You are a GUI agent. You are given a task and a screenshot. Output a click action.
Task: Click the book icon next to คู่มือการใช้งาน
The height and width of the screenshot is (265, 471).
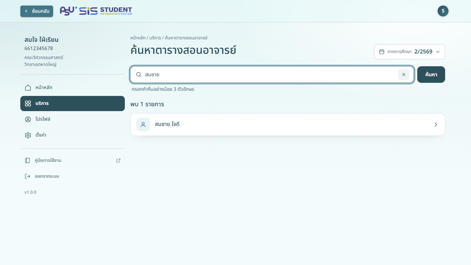28,160
